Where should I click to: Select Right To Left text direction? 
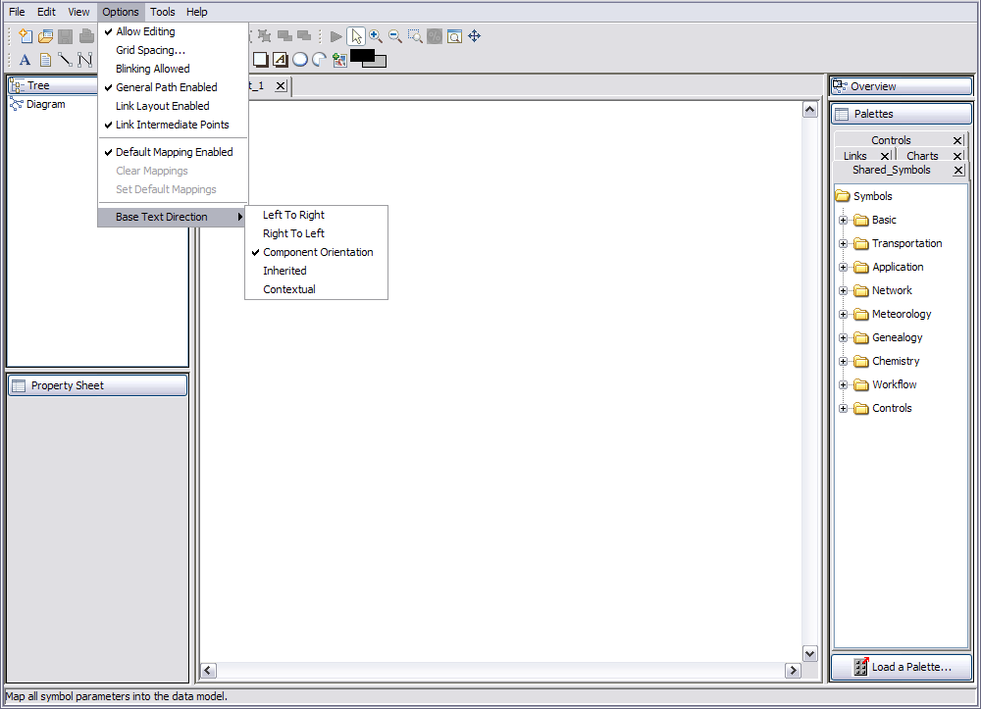(x=293, y=233)
